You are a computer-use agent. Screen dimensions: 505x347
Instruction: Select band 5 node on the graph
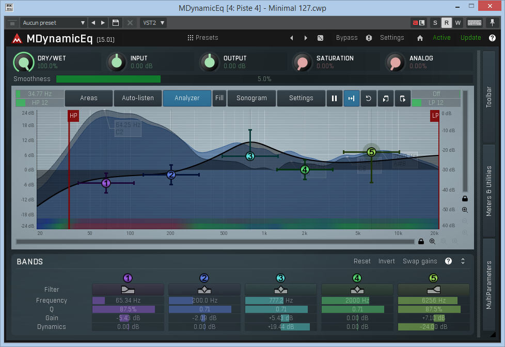(x=371, y=152)
